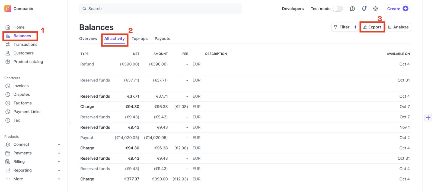Switch to the Payouts tab
Image resolution: width=434 pixels, height=191 pixels.
(162, 39)
